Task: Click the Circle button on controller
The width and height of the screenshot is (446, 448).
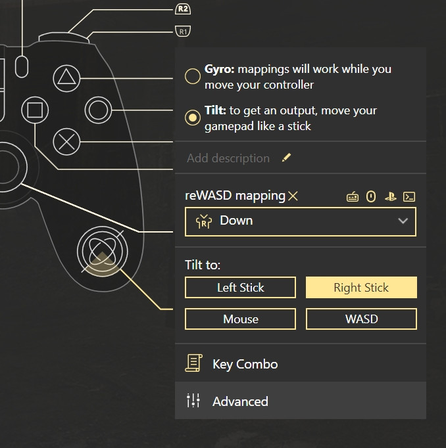Action: coord(98,110)
